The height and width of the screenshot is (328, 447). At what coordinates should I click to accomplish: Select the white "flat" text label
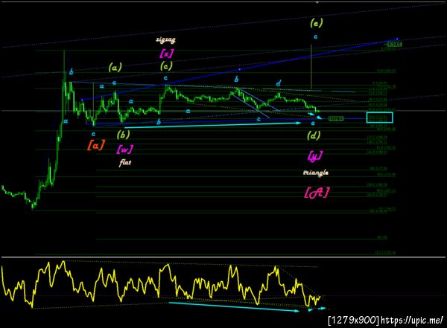pos(125,163)
